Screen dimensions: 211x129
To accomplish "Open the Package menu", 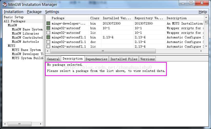I will [x=34, y=12].
